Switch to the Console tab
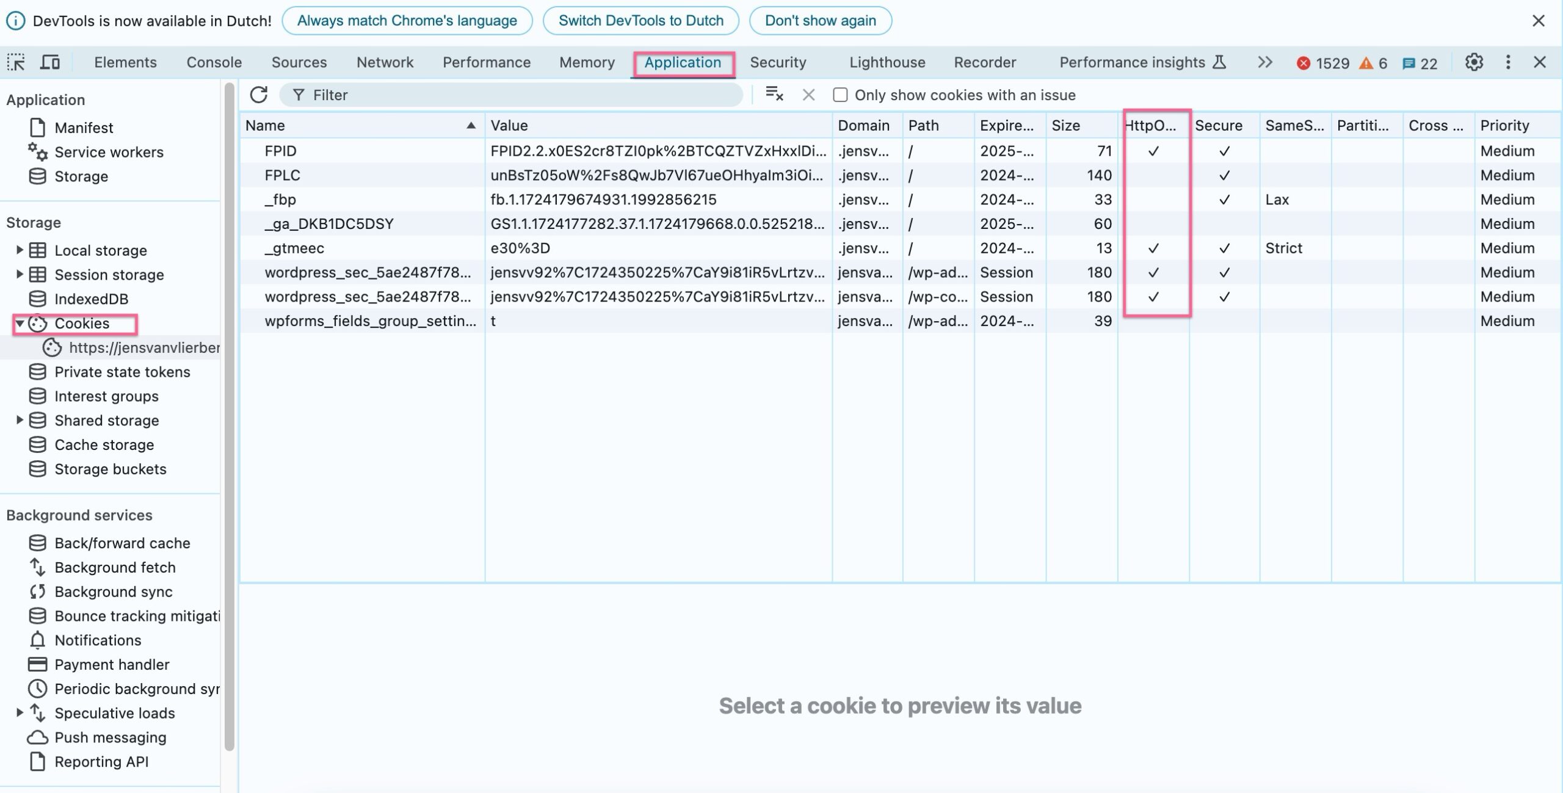This screenshot has width=1563, height=793. 214,62
